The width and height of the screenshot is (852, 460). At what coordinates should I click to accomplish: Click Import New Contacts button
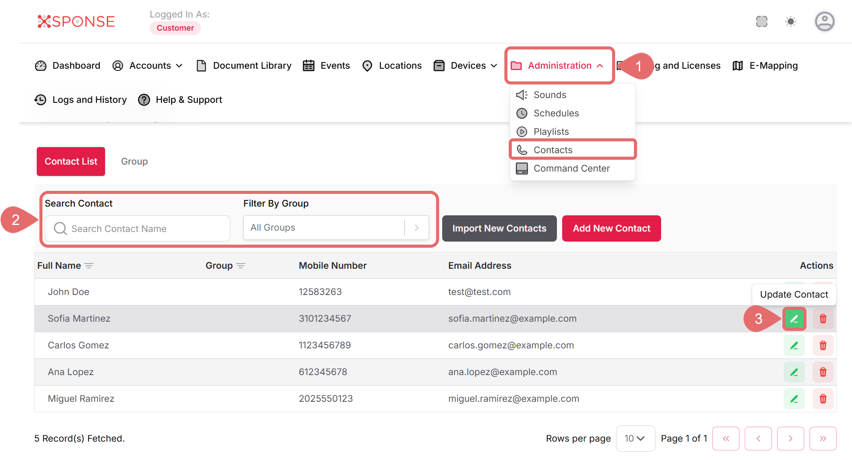point(499,228)
